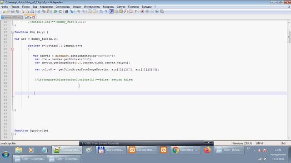Toggle synchronized horizontal scrolling
The height and width of the screenshot is (163, 291).
point(95,11)
